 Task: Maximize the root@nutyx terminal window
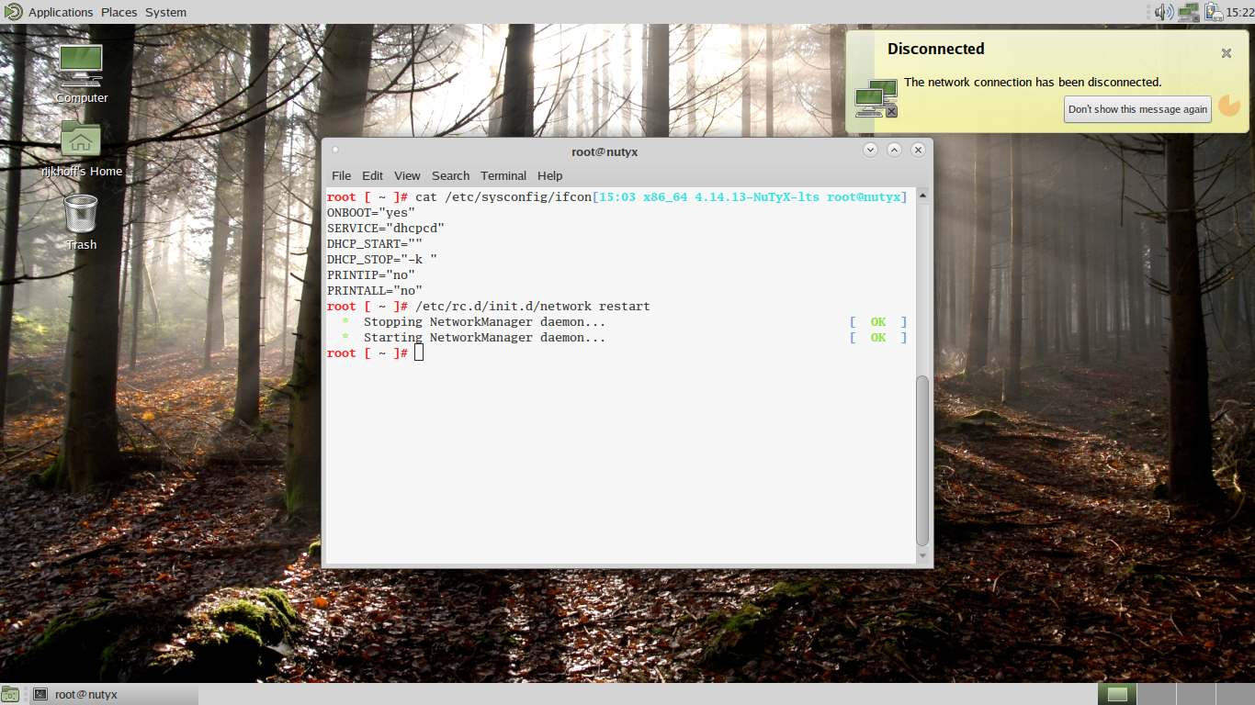894,150
